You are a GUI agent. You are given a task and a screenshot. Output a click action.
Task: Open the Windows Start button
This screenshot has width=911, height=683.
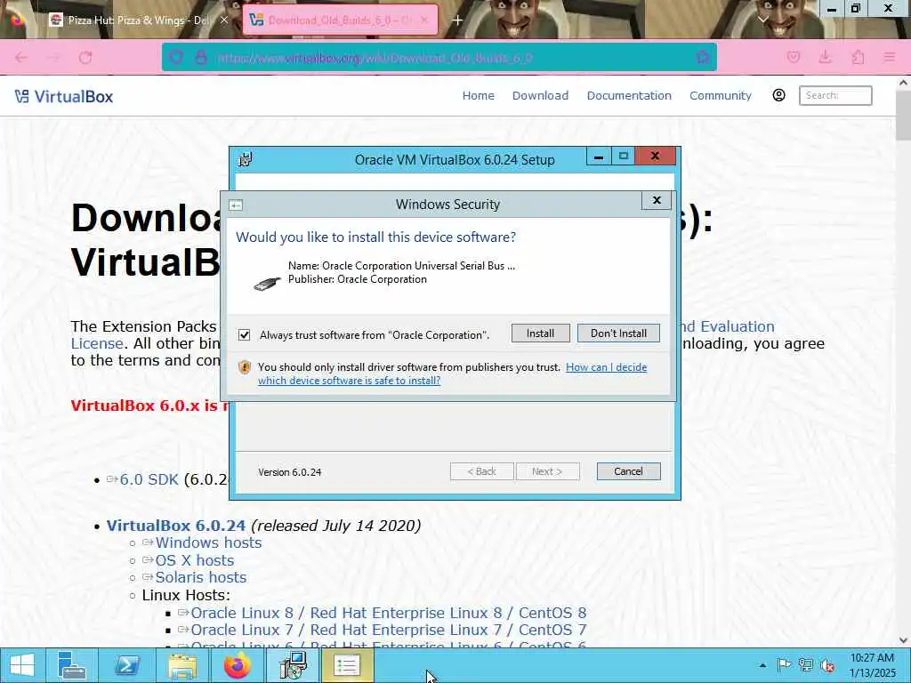tap(22, 665)
